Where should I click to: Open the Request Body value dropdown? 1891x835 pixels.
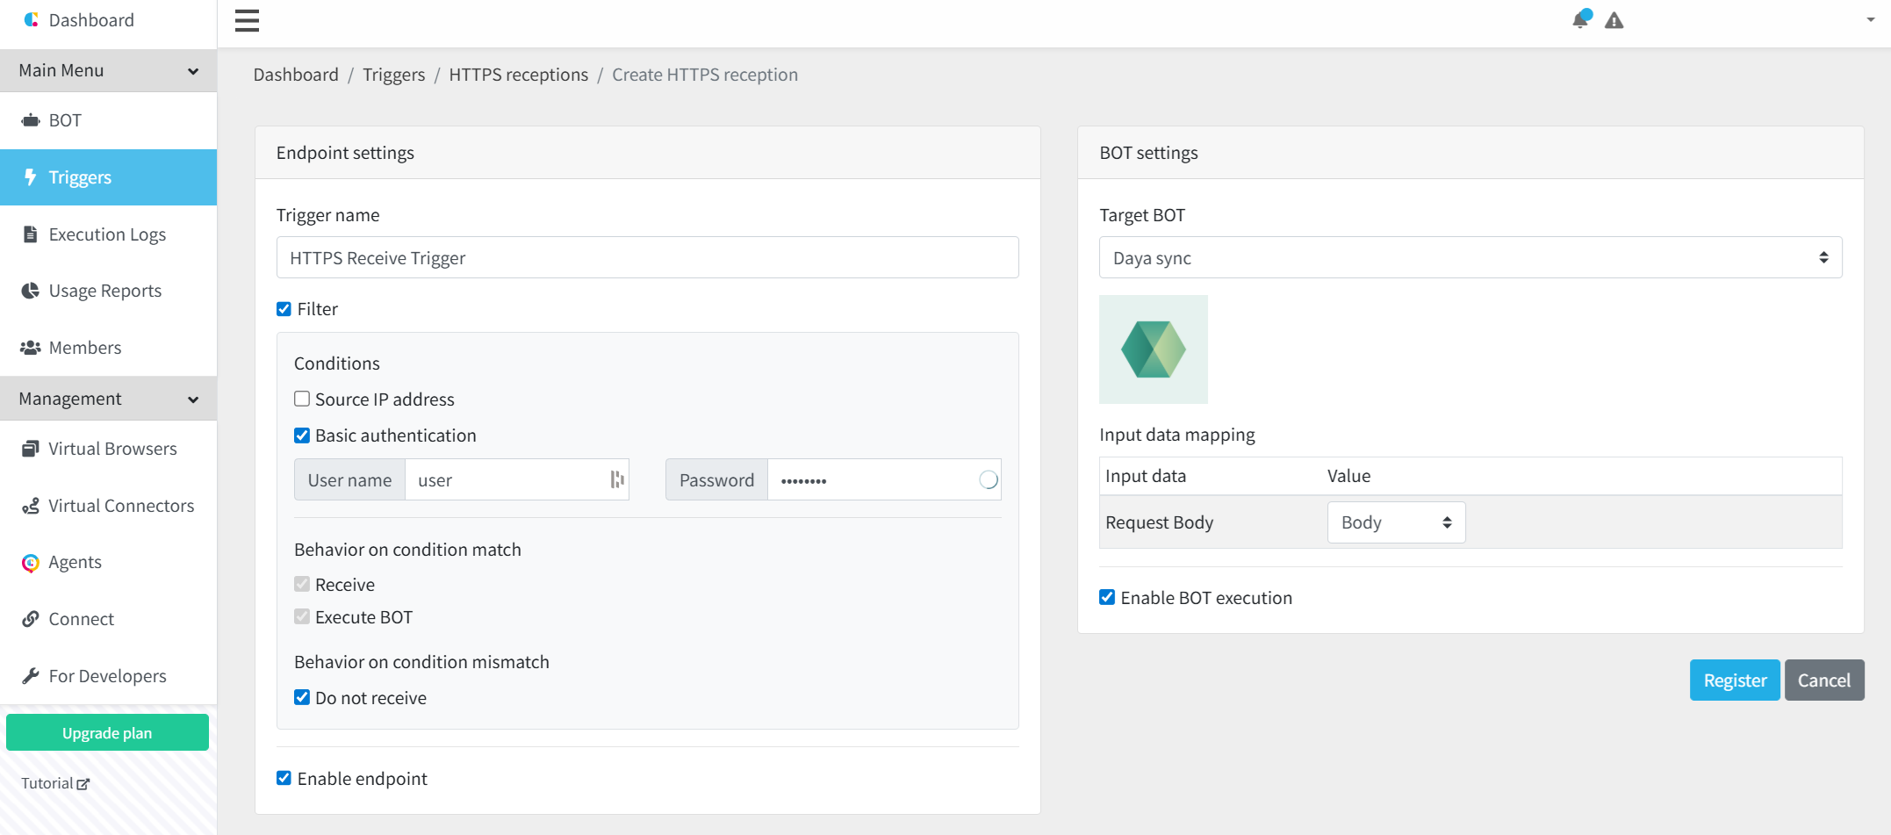(x=1396, y=522)
